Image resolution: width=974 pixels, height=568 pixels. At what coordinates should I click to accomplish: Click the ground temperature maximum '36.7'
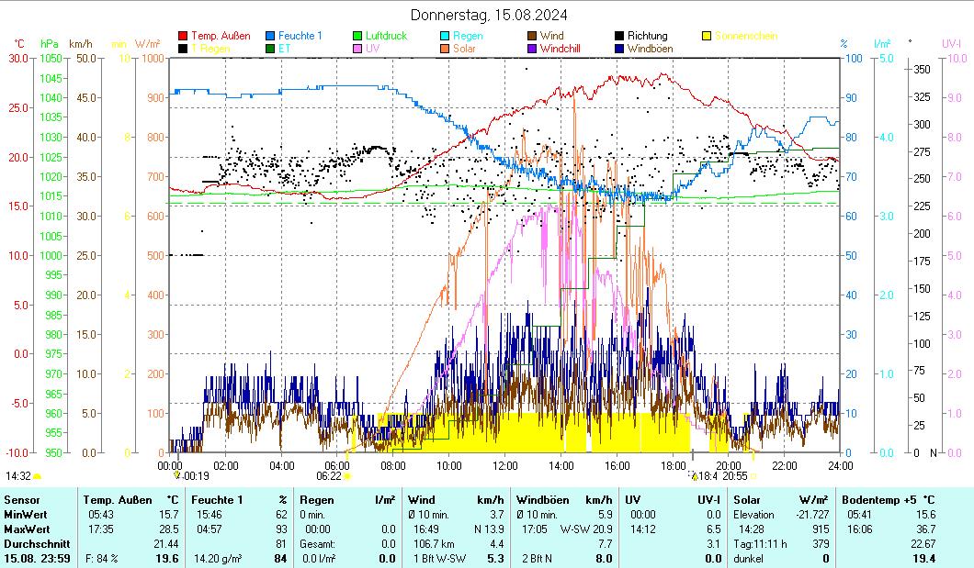click(x=925, y=529)
